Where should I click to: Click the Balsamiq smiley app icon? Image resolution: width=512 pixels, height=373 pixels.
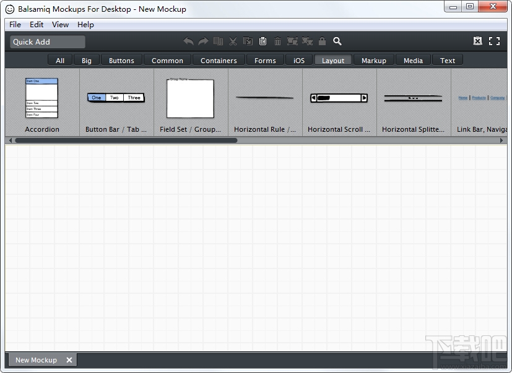(10, 9)
